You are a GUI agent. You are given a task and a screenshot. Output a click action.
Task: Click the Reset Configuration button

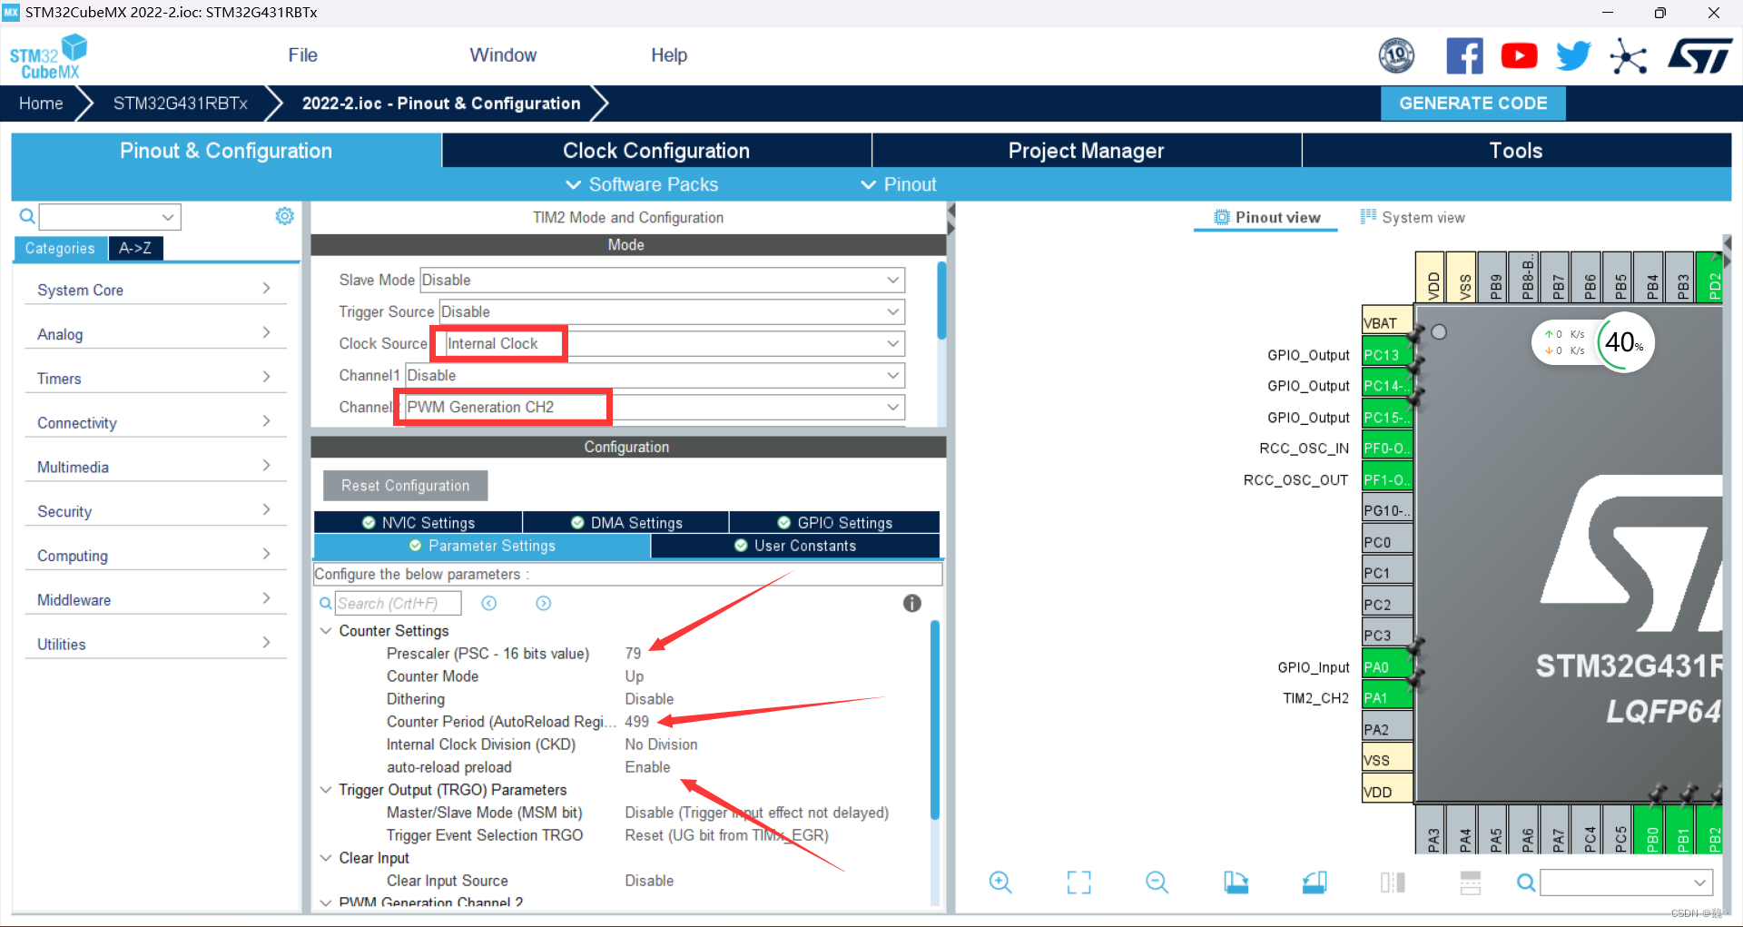(x=405, y=486)
